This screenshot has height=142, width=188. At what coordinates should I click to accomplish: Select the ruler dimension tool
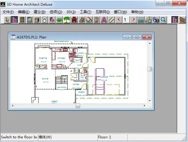click(111, 20)
